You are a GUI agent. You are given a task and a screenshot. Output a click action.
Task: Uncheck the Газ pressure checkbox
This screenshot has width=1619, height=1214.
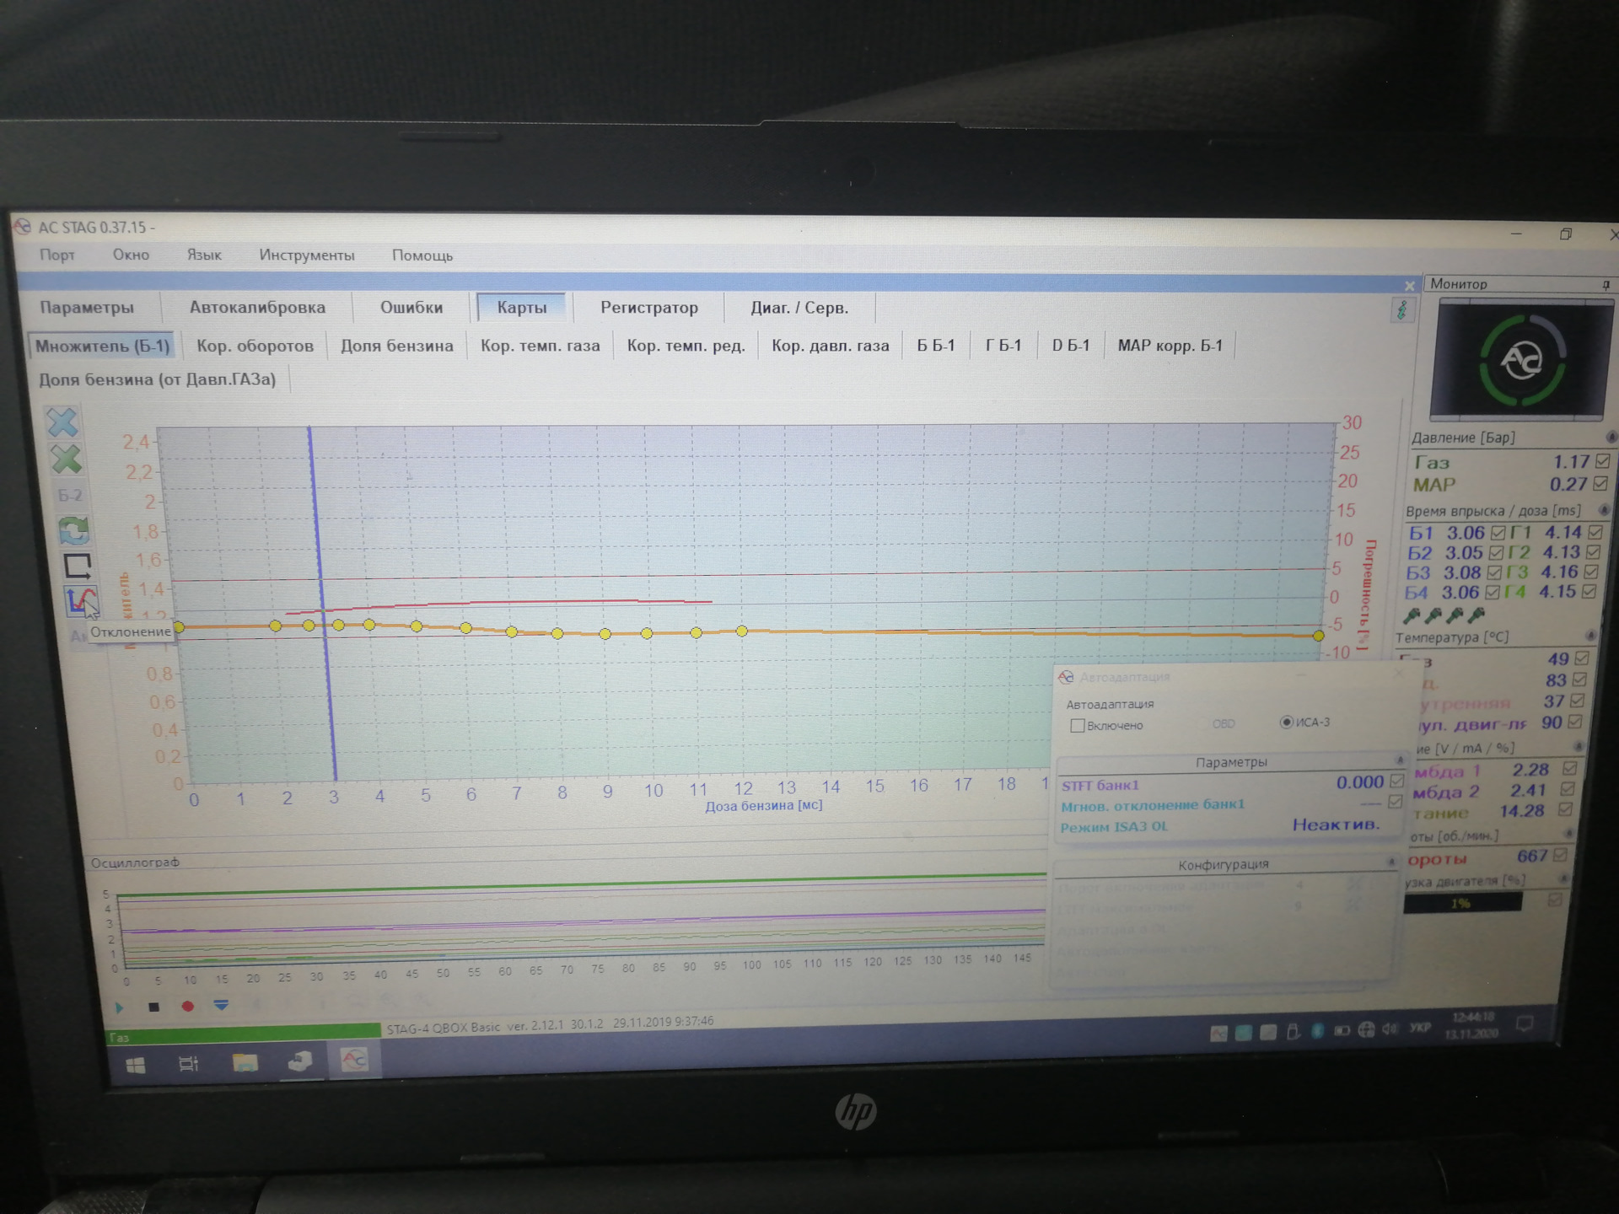click(x=1603, y=461)
